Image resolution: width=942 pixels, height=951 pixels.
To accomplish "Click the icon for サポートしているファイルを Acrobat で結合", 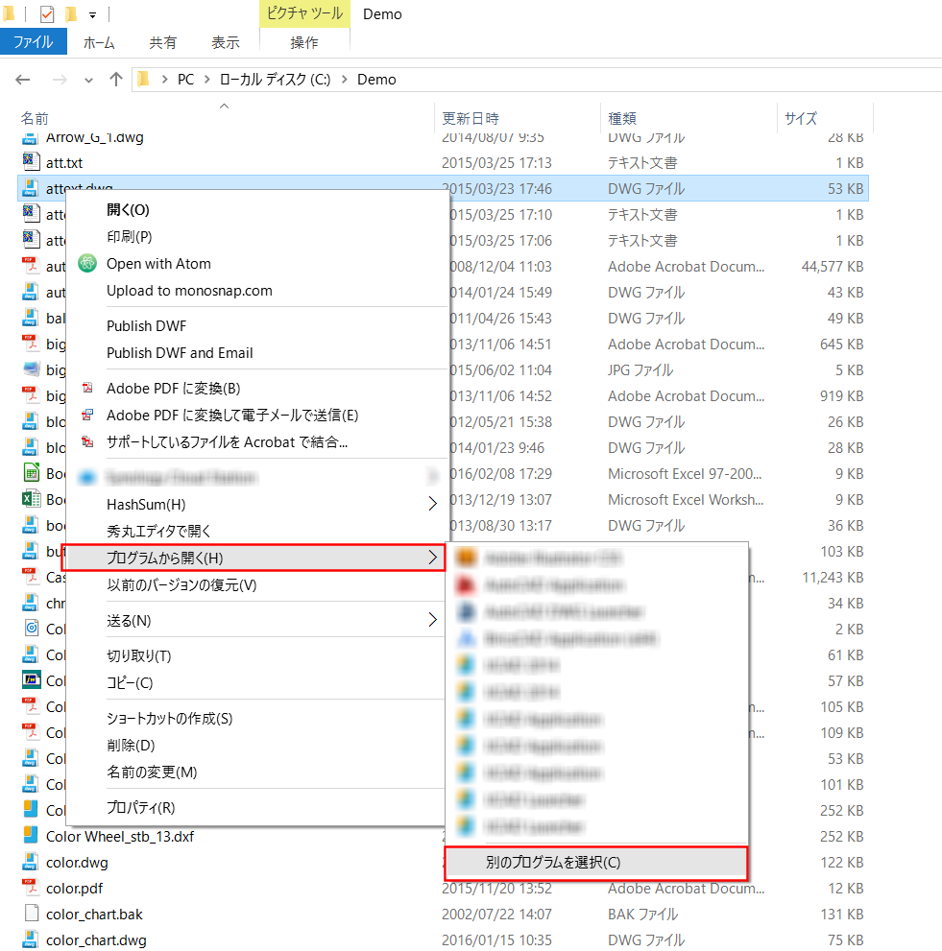I will 87,442.
